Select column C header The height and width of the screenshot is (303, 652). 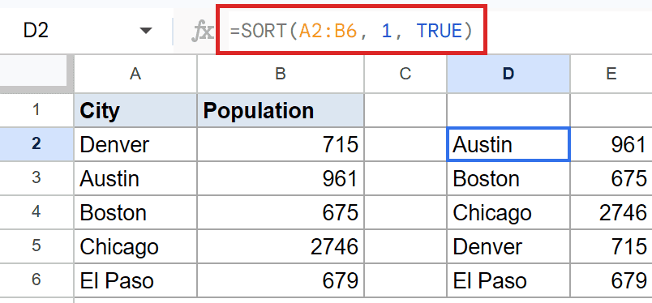(405, 74)
